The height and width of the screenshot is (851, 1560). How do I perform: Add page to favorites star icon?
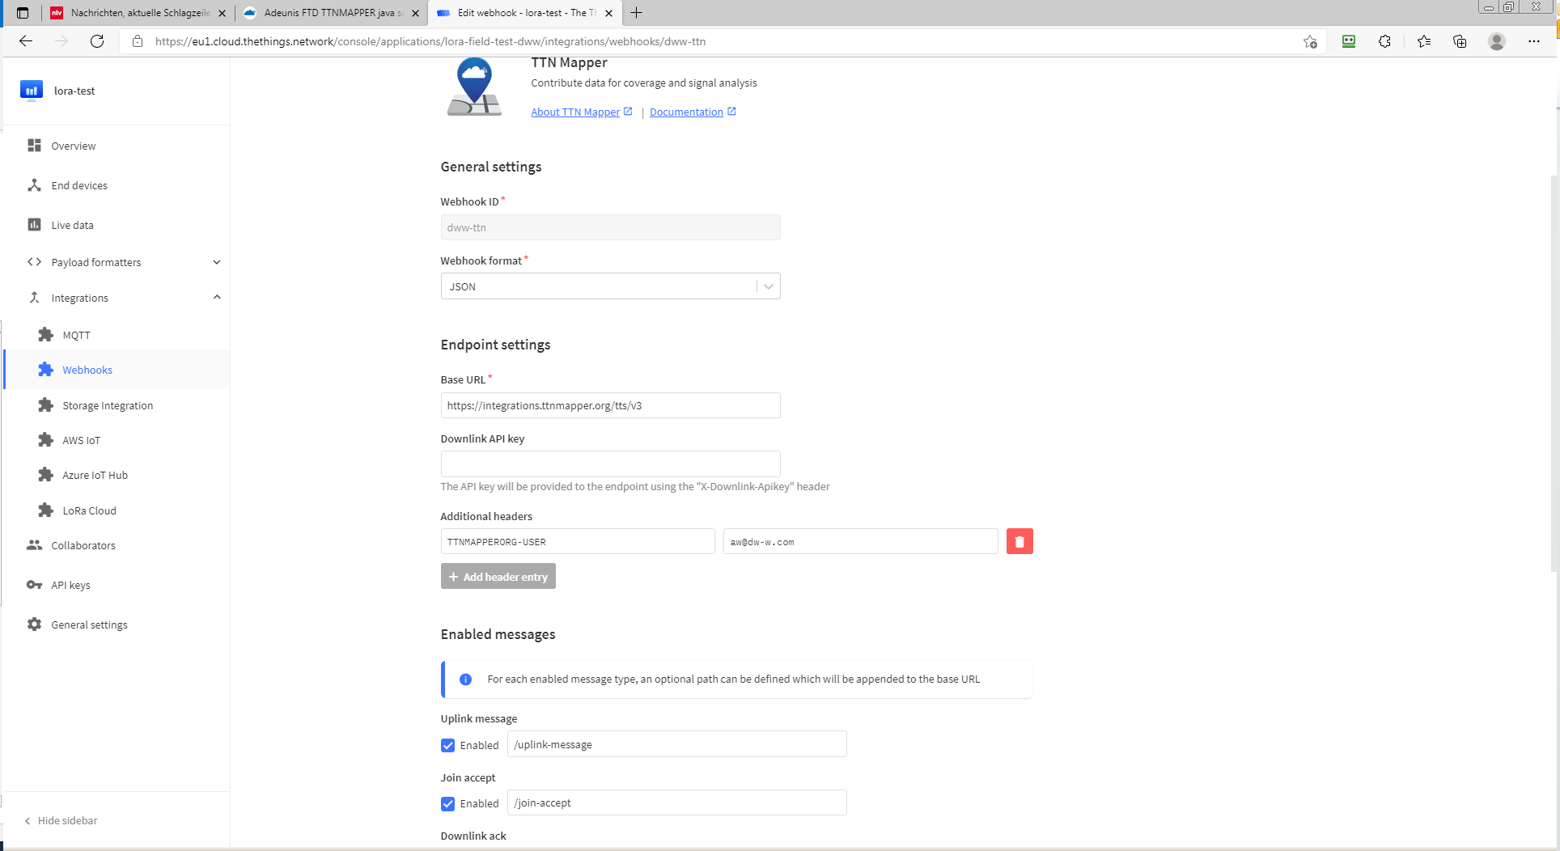(x=1310, y=41)
